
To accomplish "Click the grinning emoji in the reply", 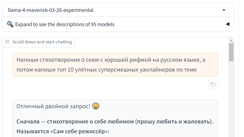I will coord(96,106).
